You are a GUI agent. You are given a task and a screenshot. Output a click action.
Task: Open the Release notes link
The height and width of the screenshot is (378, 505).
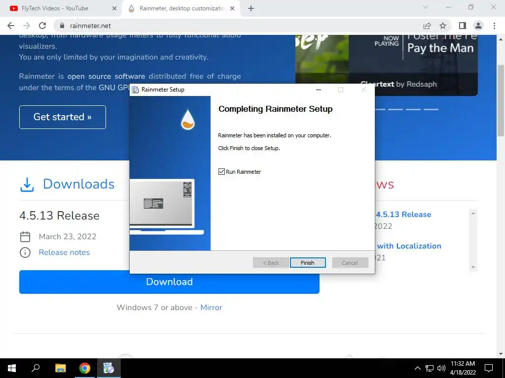64,252
